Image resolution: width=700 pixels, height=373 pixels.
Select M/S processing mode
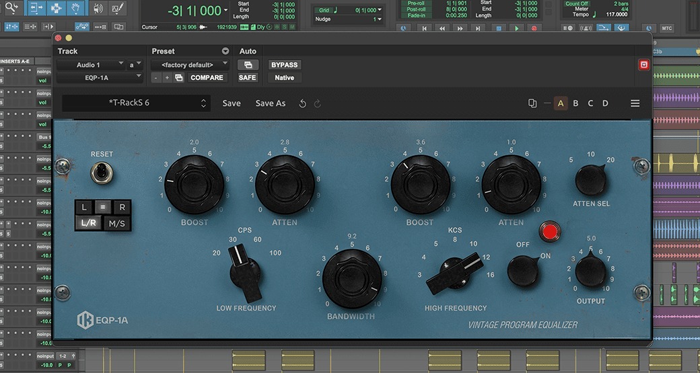tap(117, 223)
